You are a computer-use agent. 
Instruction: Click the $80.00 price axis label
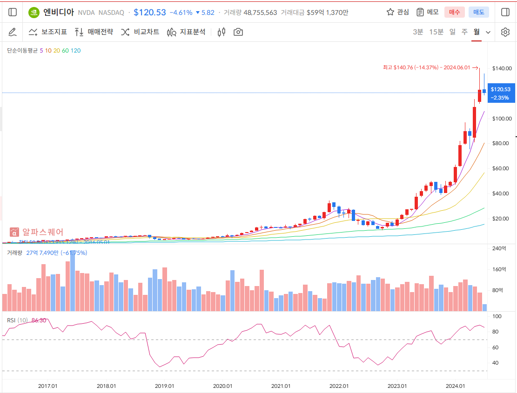[500, 143]
